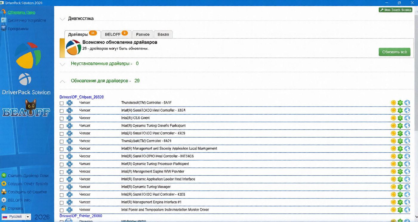Image resolution: width=418 pixels, height=222 pixels.
Task: Click the green gear icon for Intel Dynamic Tuning Manager
Action: (x=400, y=187)
